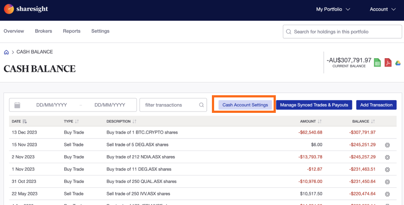Image resolution: width=404 pixels, height=205 pixels.
Task: Click the end date DD/MM/YYYY field
Action: 110,105
